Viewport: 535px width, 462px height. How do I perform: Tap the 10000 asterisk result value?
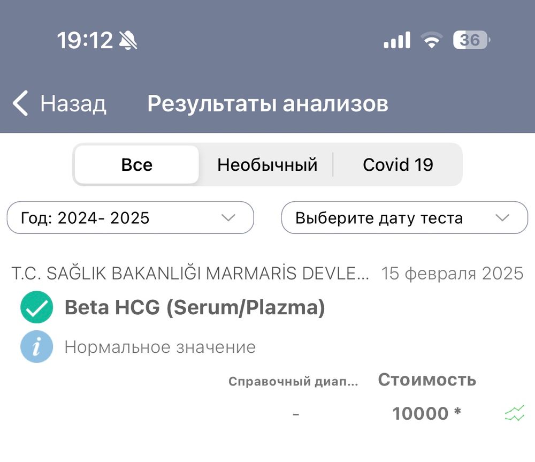click(x=427, y=413)
